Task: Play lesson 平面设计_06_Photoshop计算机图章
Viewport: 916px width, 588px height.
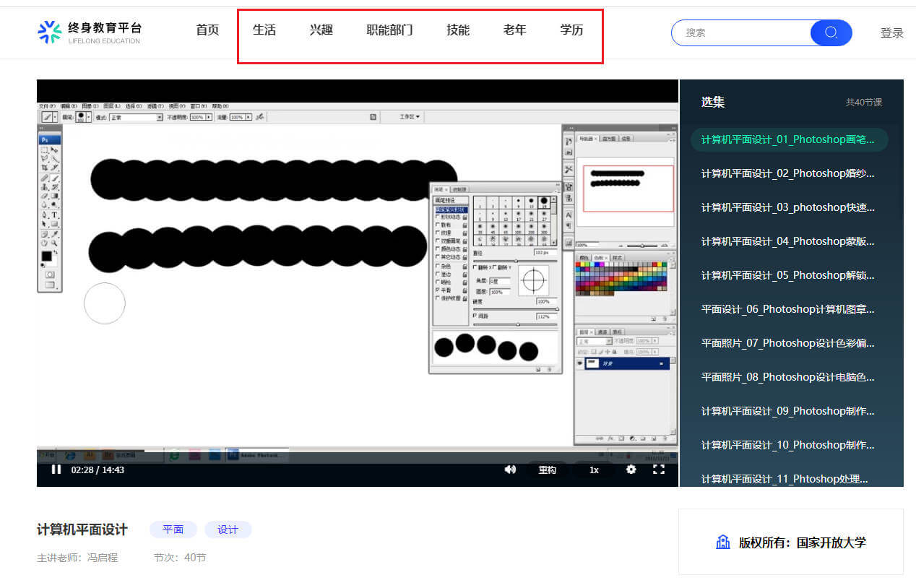Action: pos(788,309)
